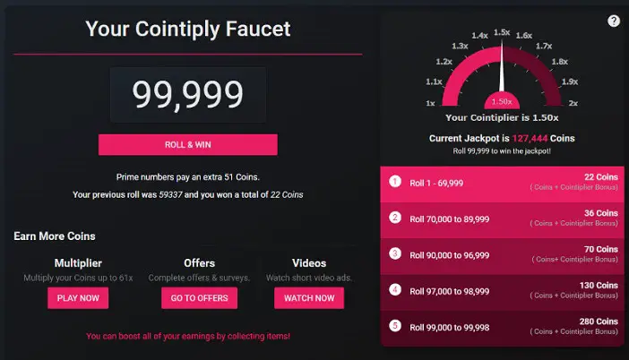Click the 99,999 roll number display
This screenshot has height=360, width=629.
pyautogui.click(x=188, y=95)
